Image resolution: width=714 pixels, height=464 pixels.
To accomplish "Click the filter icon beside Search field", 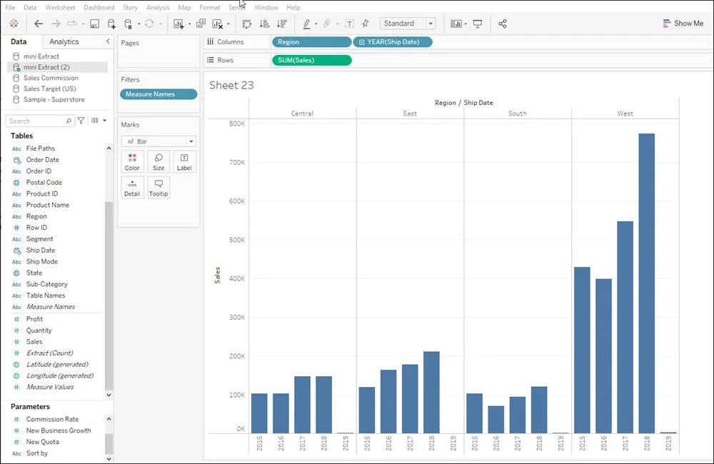I will 81,121.
